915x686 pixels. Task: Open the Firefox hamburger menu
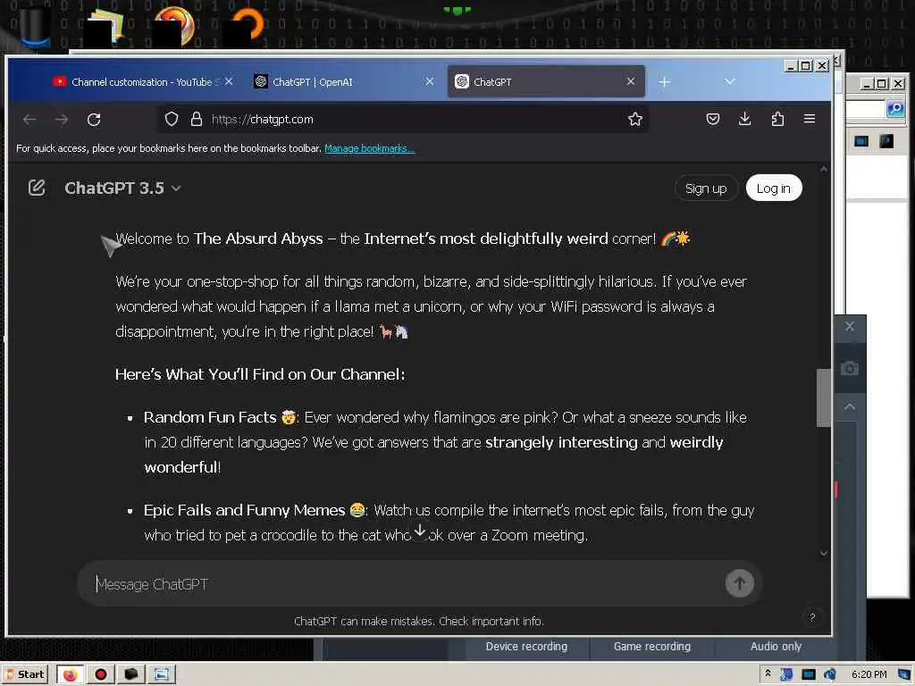pyautogui.click(x=810, y=119)
